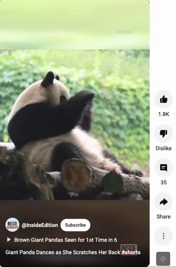Subscribe to the InsideEdition channel
Image resolution: width=176 pixels, height=267 pixels.
coord(75,225)
